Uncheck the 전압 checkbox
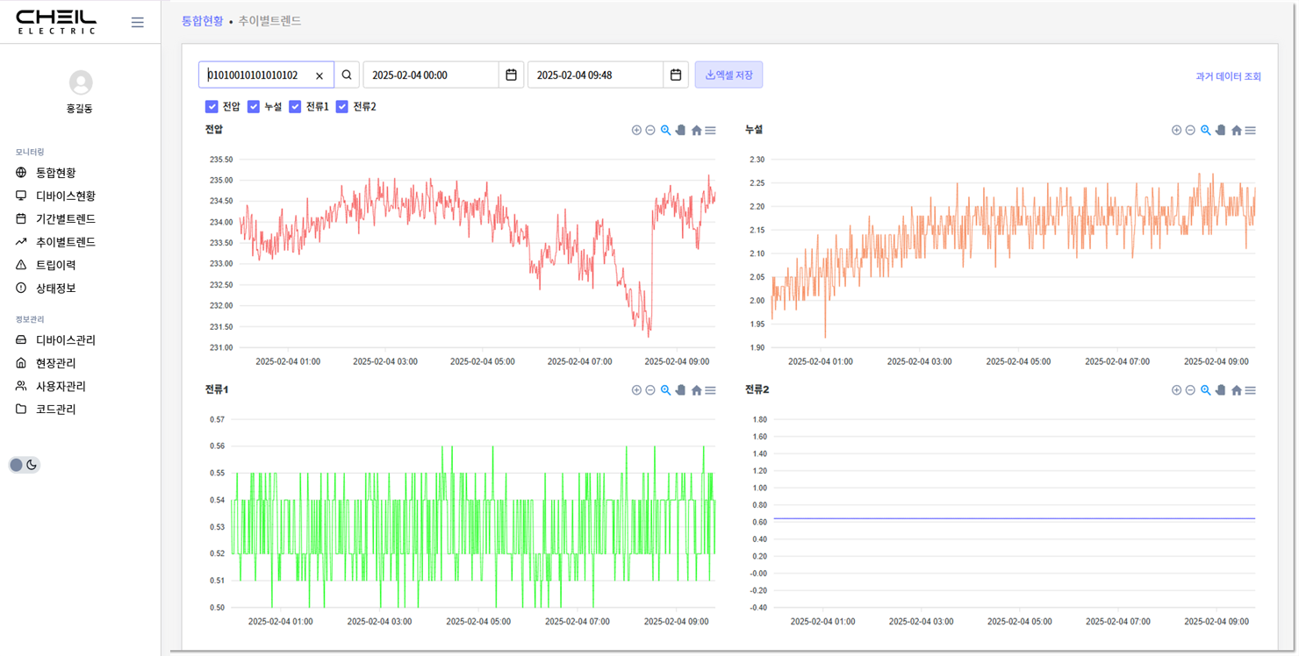The height and width of the screenshot is (656, 1299). click(x=212, y=107)
